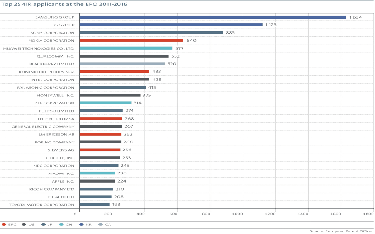This screenshot has height=234, width=375.
Task: Click the JP legend color dot
Action: point(44,225)
